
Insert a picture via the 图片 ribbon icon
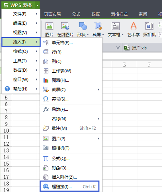pyautogui.click(x=49, y=26)
